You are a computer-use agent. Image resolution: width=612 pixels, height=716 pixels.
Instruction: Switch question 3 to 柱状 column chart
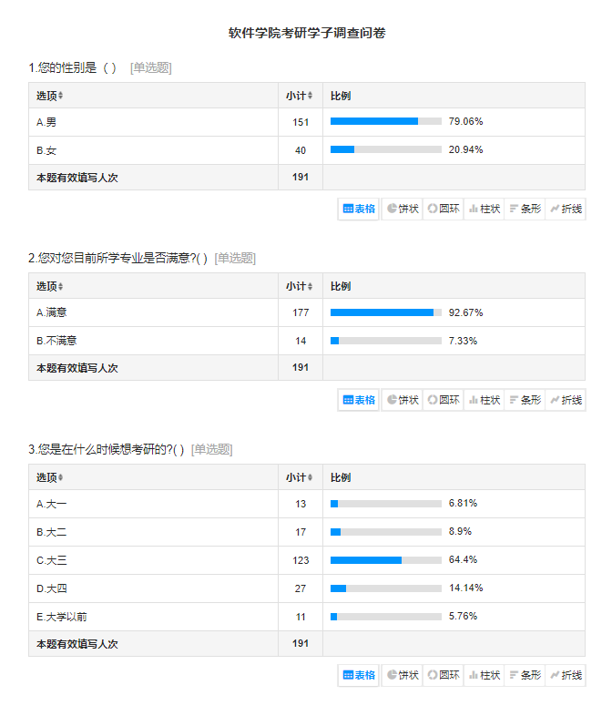pos(484,675)
